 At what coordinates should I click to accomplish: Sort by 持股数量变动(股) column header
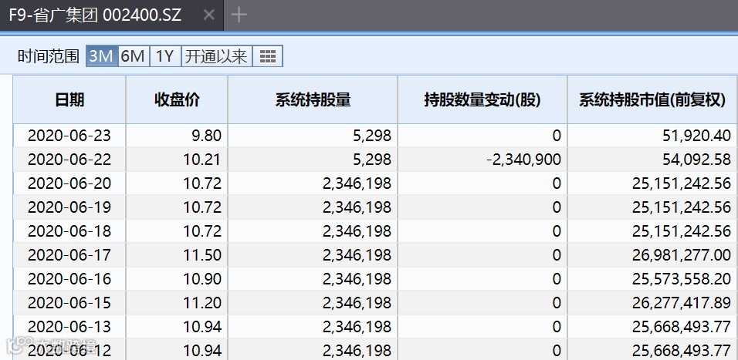click(482, 99)
